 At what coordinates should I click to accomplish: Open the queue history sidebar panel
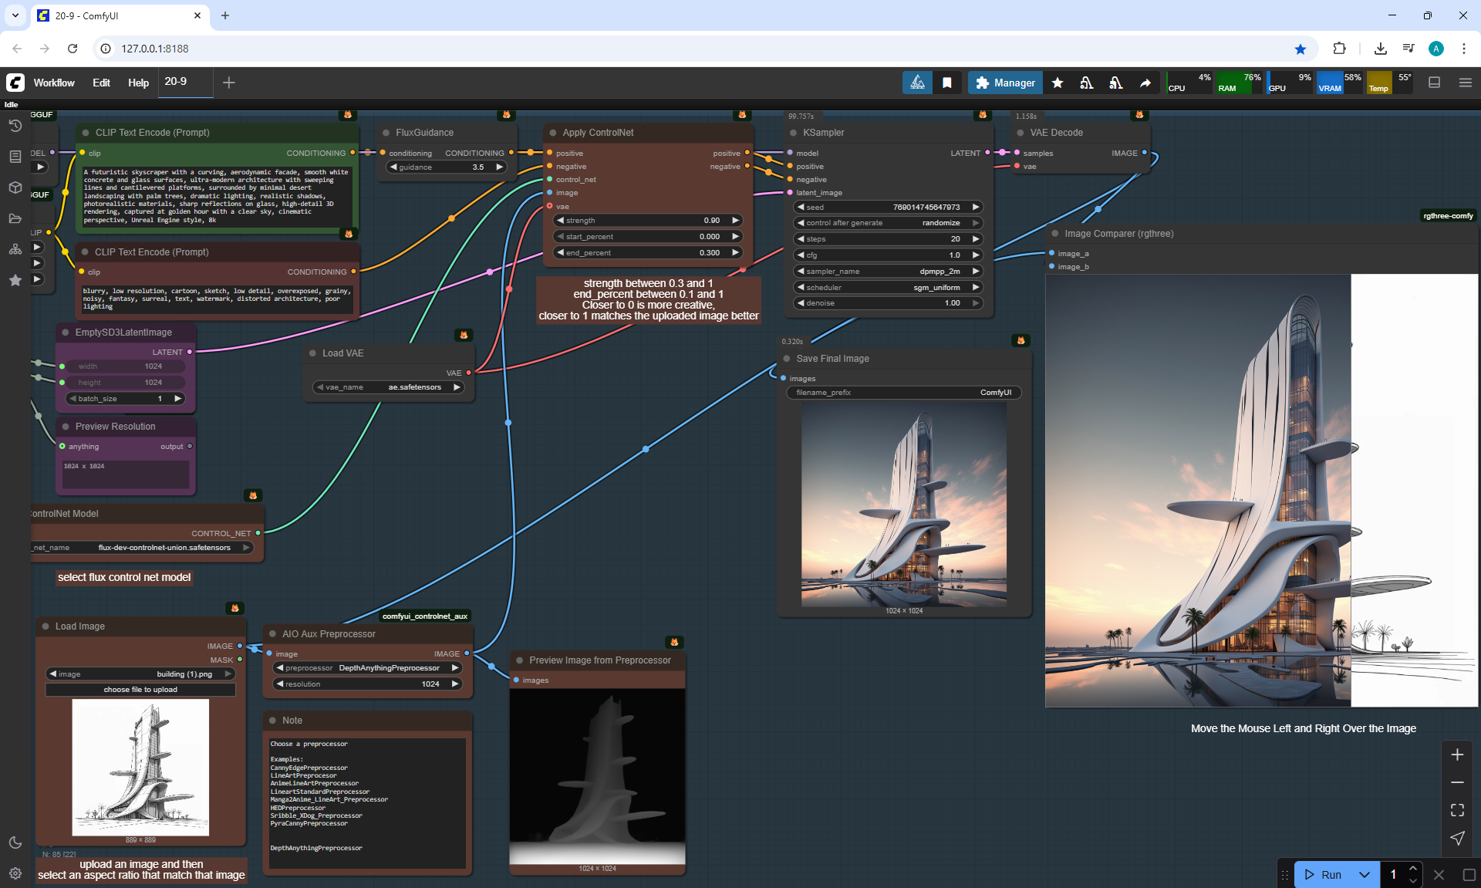click(15, 126)
